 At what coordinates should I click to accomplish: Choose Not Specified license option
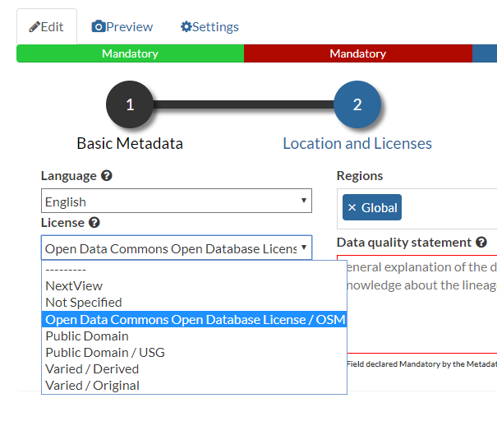[x=195, y=303]
